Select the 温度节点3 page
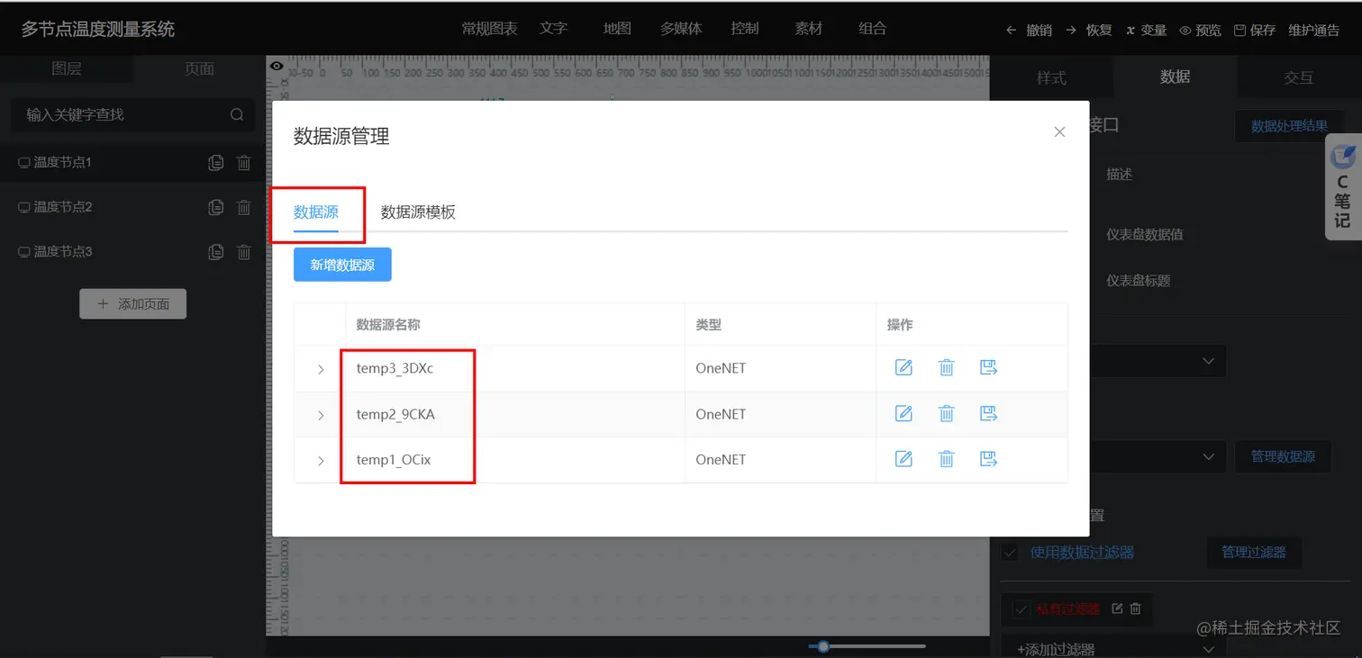 pos(133,252)
